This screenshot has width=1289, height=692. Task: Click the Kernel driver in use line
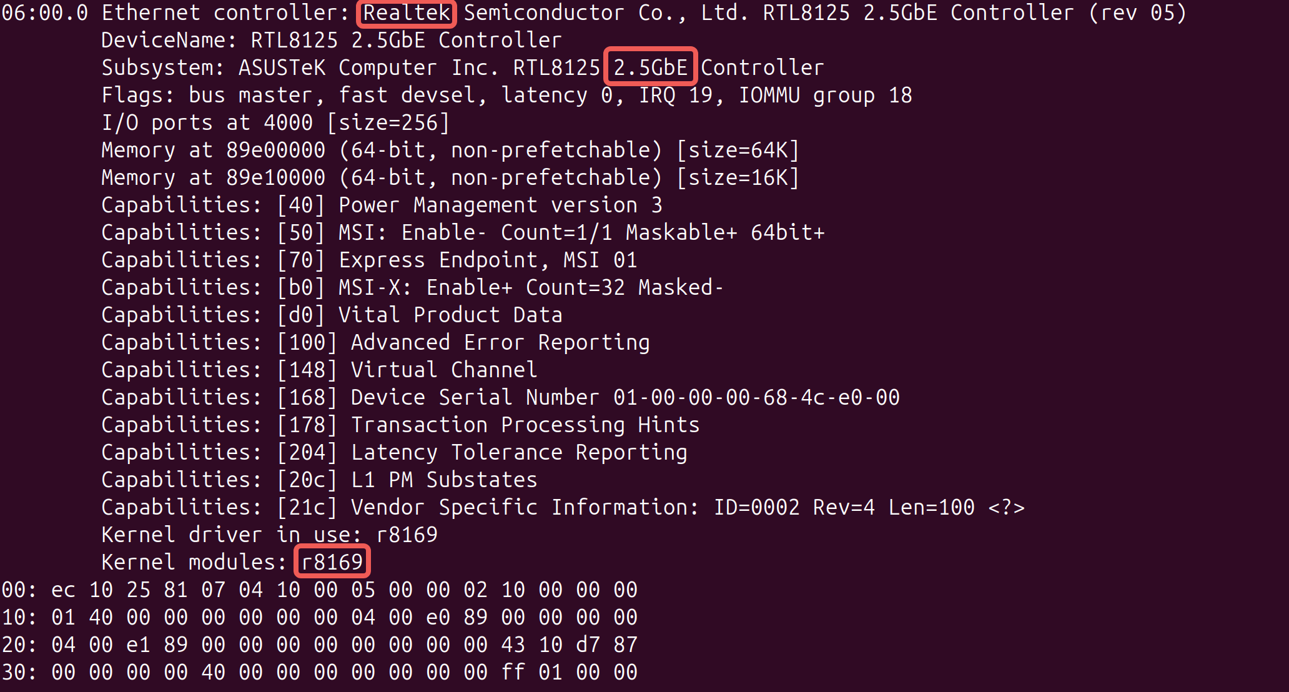click(269, 535)
